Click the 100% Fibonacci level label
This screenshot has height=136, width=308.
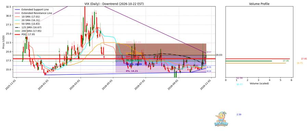133,42
